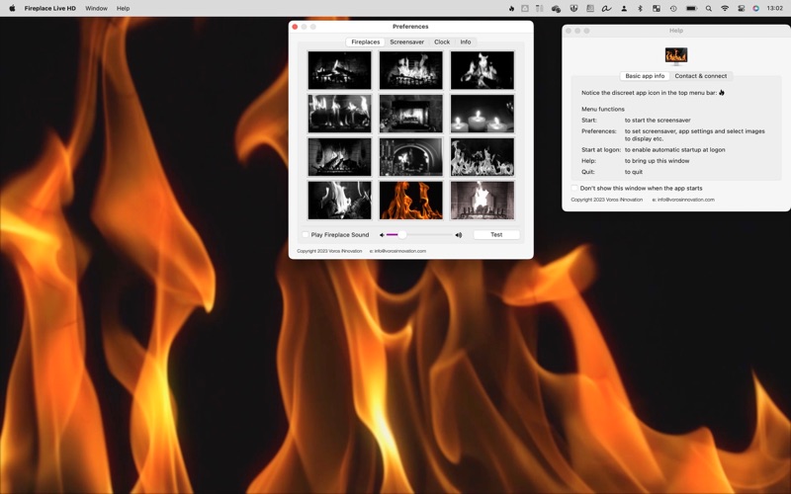
Task: Enable Play Fireplace Sound checkbox
Action: (x=306, y=235)
